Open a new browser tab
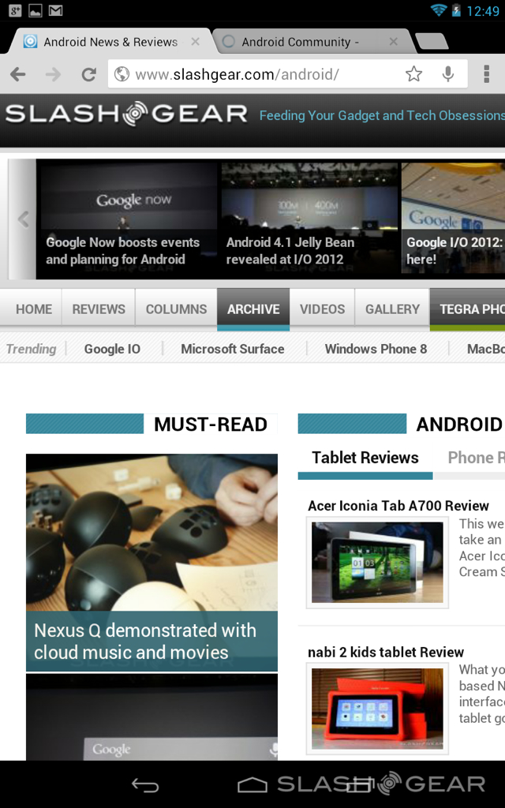Image resolution: width=505 pixels, height=808 pixels. click(x=432, y=42)
